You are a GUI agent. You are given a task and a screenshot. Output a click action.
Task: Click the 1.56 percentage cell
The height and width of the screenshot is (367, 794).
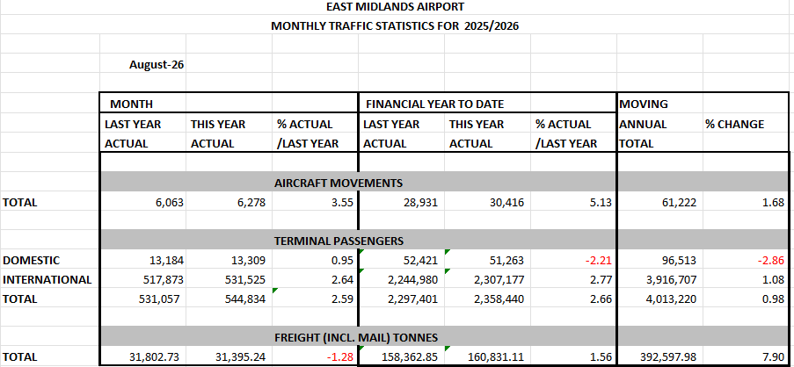coord(601,356)
